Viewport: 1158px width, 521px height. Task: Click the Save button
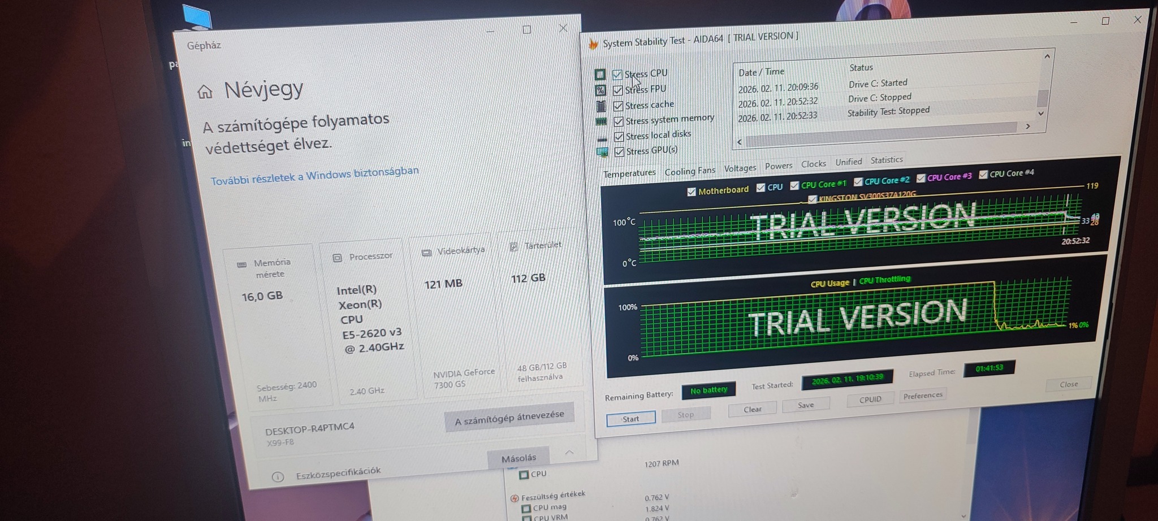806,405
